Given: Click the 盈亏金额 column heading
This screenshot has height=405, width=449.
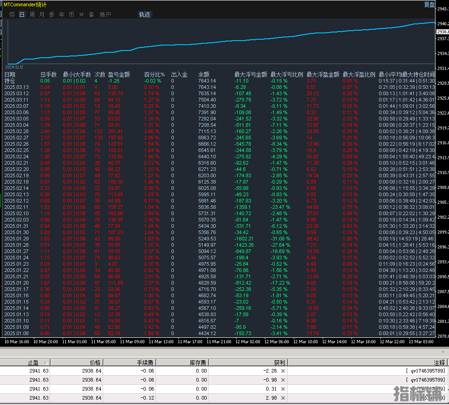Looking at the screenshot, I should pyautogui.click(x=119, y=75).
